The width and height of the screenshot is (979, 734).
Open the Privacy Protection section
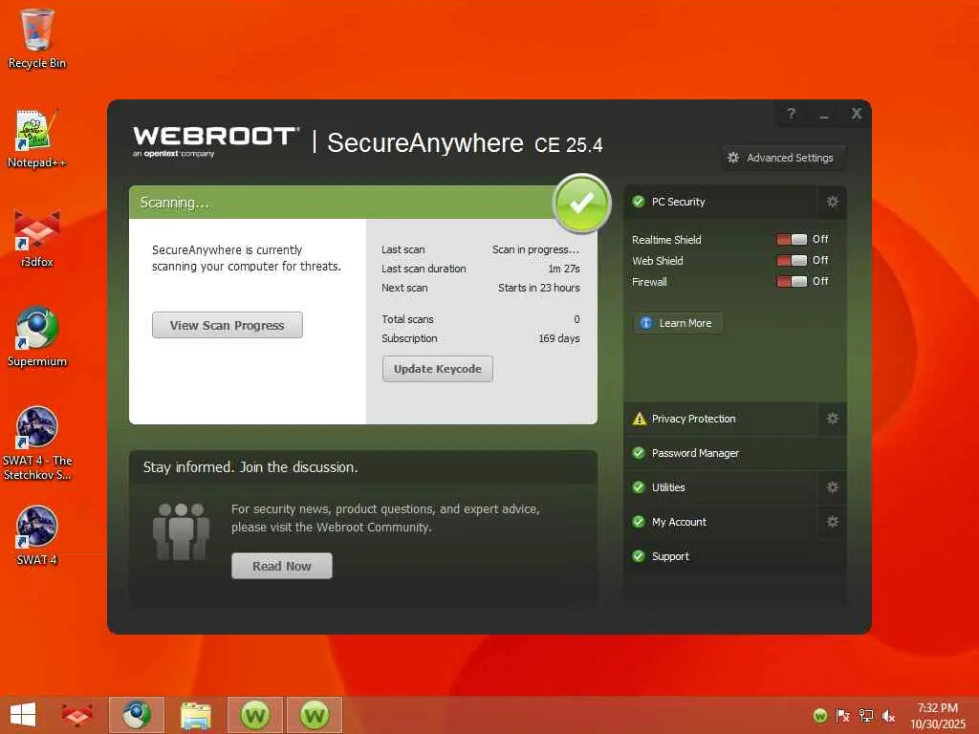click(721, 419)
